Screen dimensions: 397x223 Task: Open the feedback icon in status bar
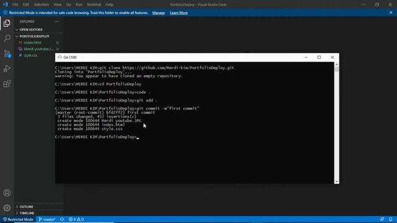[x=382, y=219]
